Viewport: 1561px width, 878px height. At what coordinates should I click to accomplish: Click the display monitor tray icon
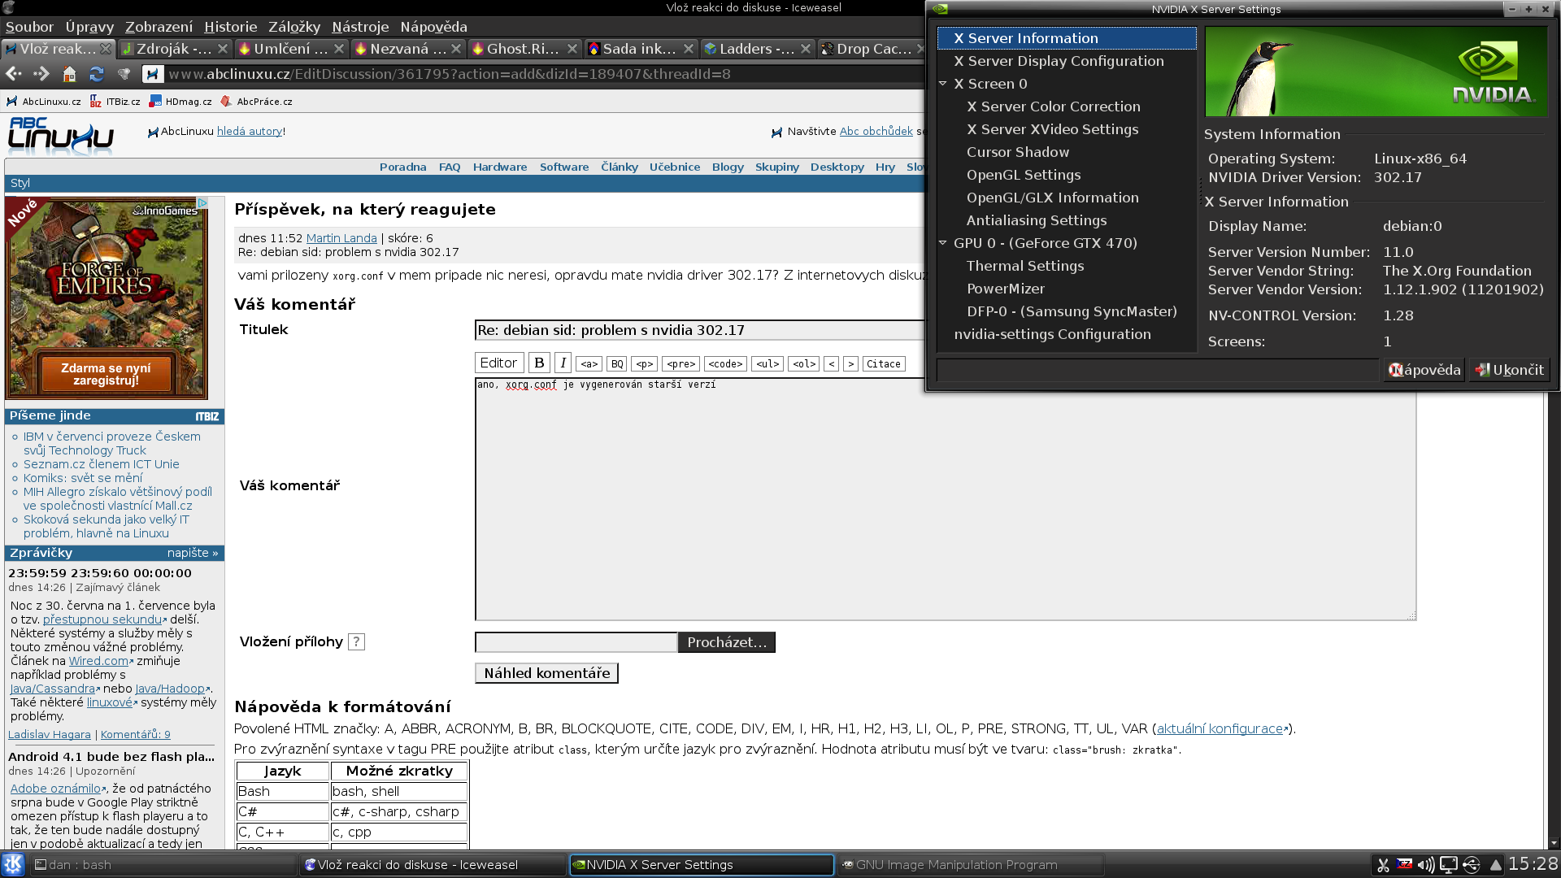click(x=1449, y=865)
